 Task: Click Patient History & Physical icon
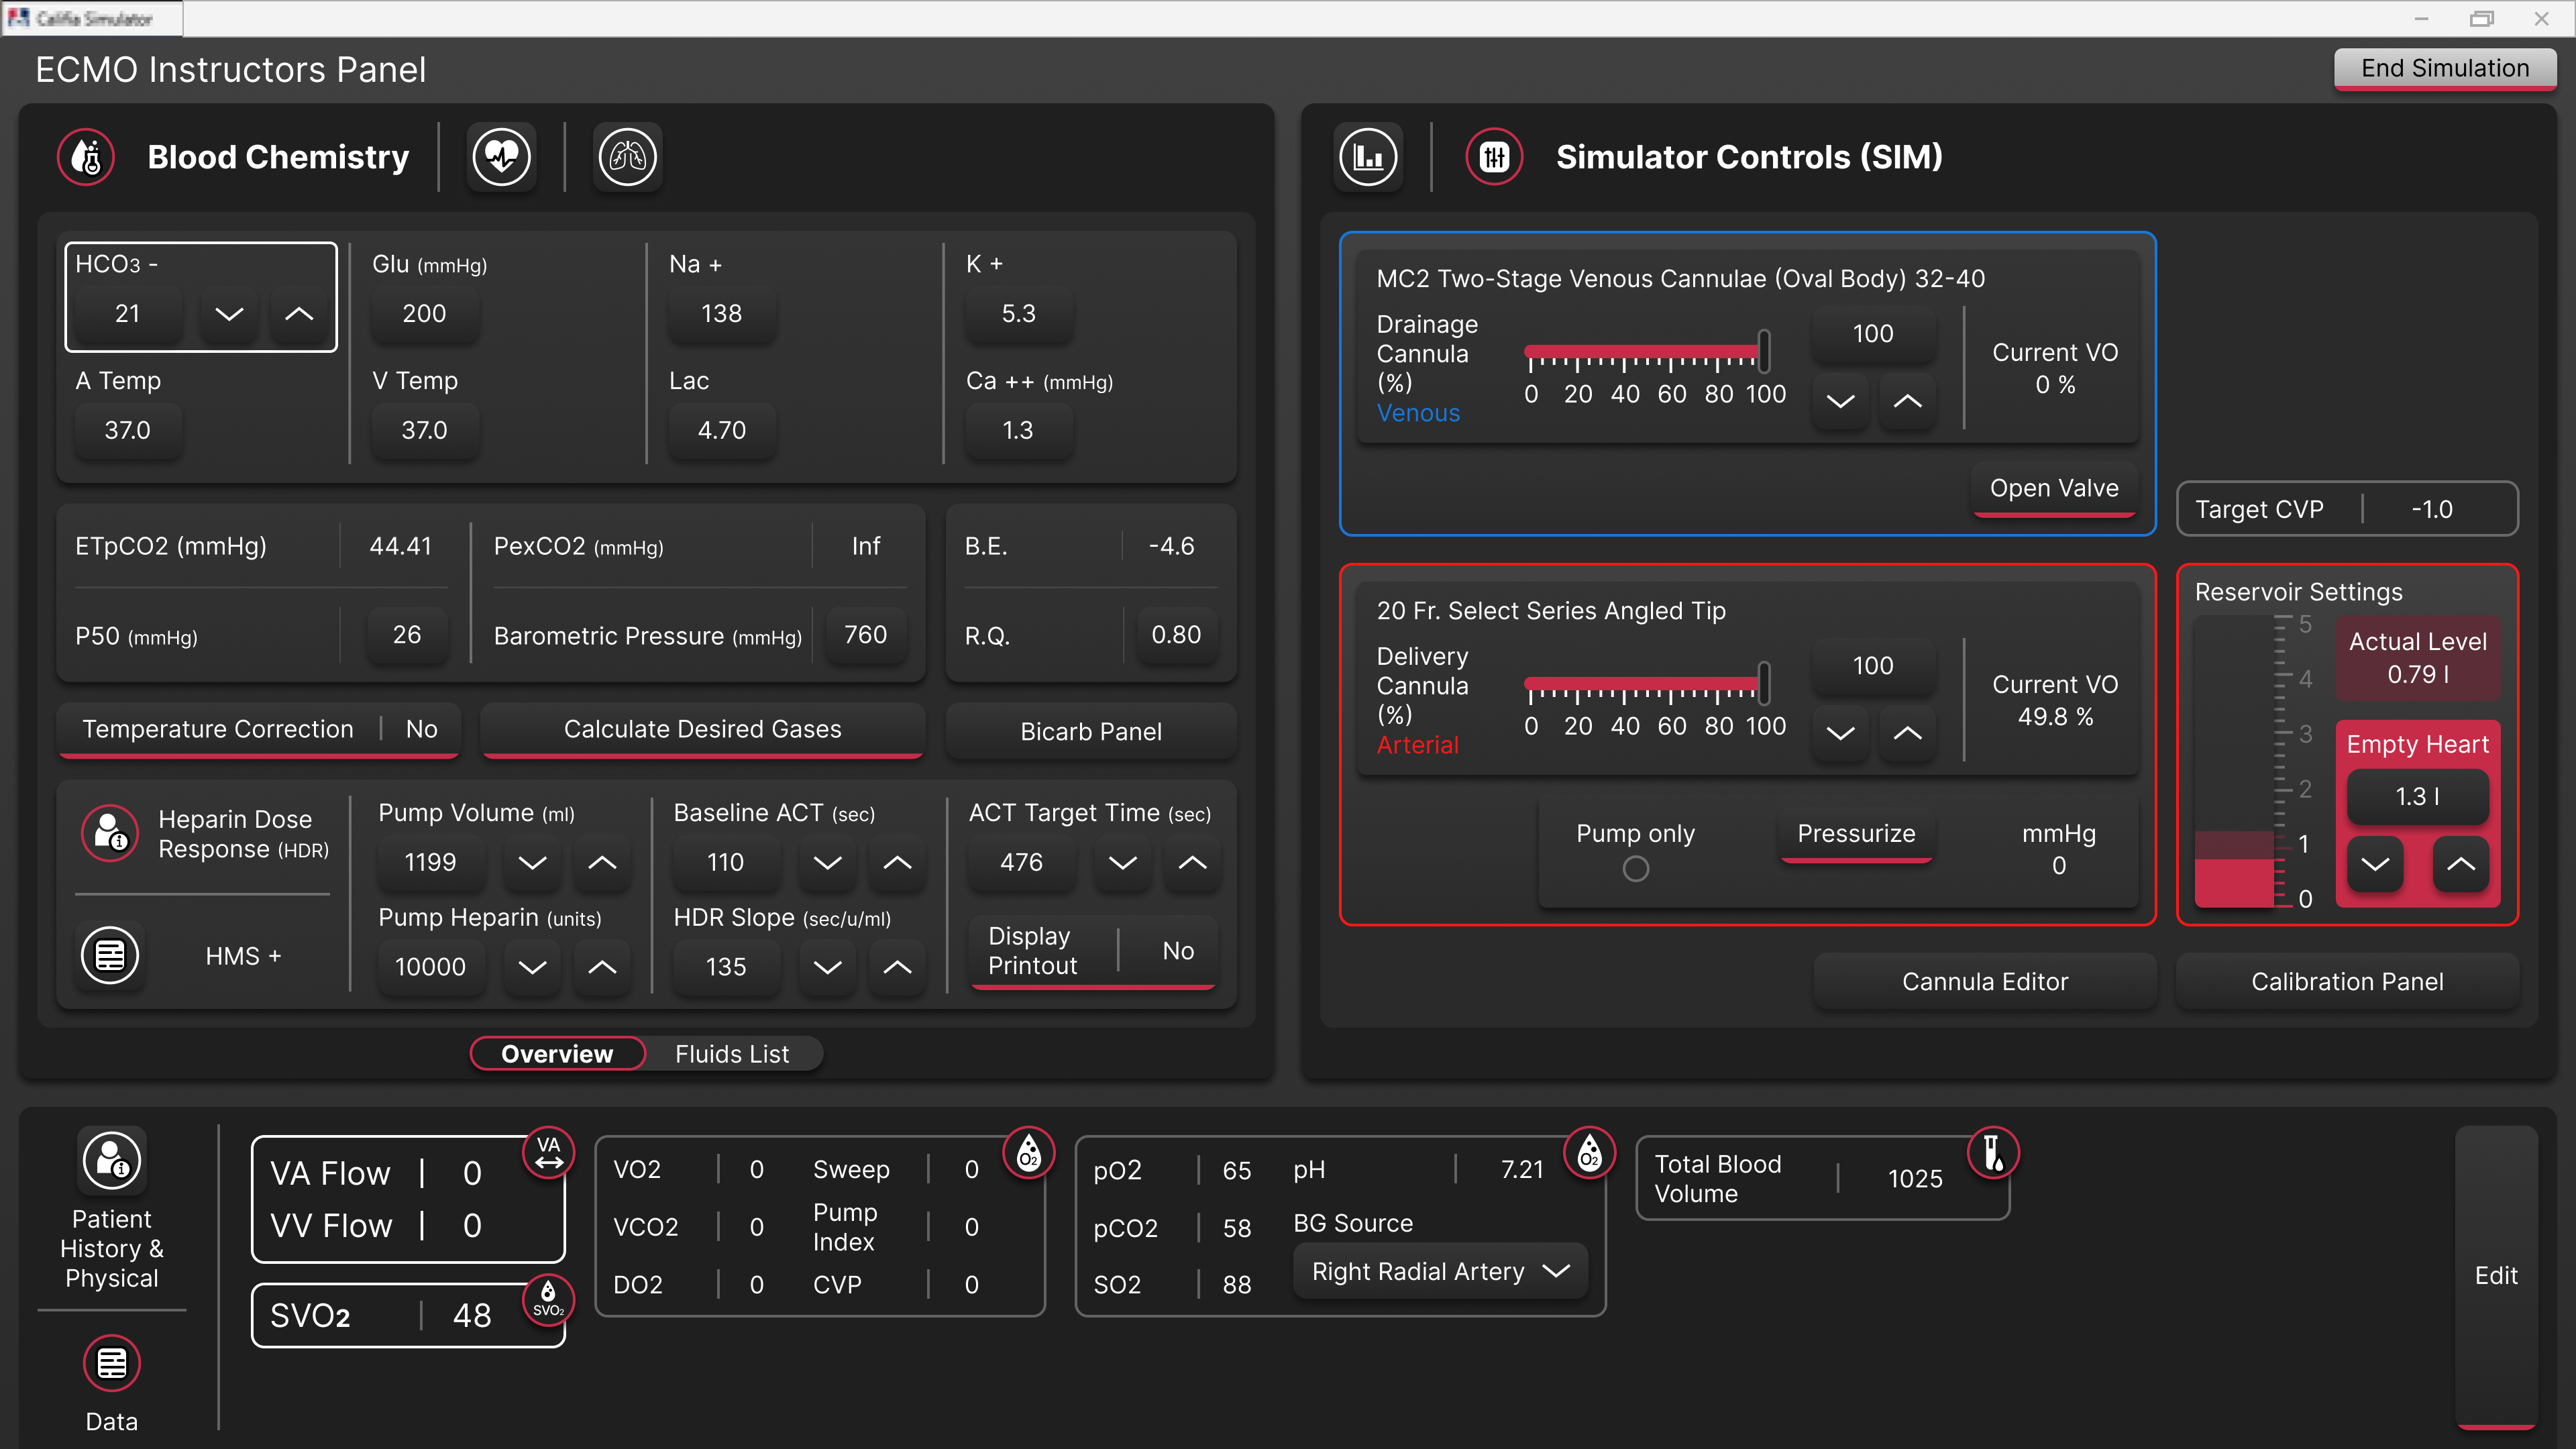(x=112, y=1161)
